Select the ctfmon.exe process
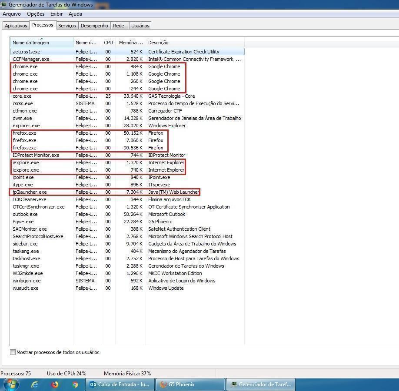The width and height of the screenshot is (399, 391). (x=127, y=111)
